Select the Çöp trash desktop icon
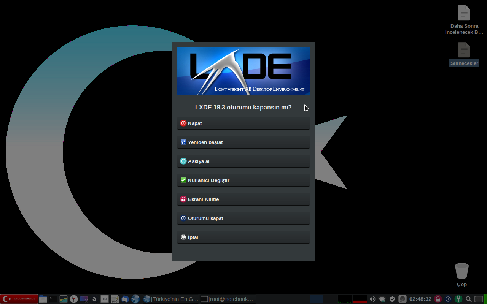The height and width of the screenshot is (304, 487). coord(462,275)
